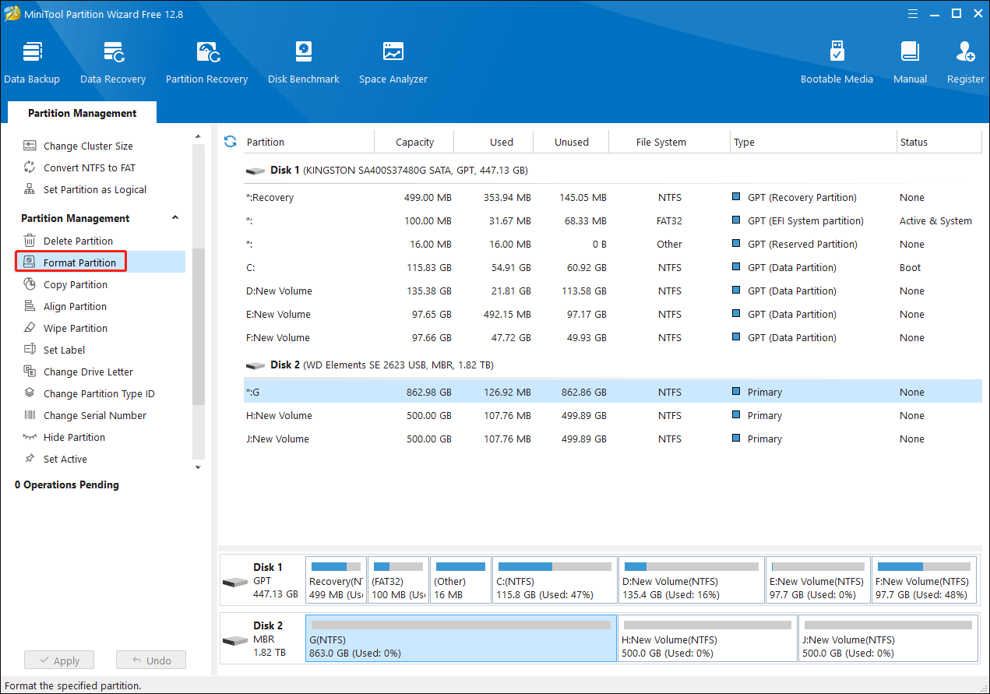Select the J:New Volume row

(613, 439)
